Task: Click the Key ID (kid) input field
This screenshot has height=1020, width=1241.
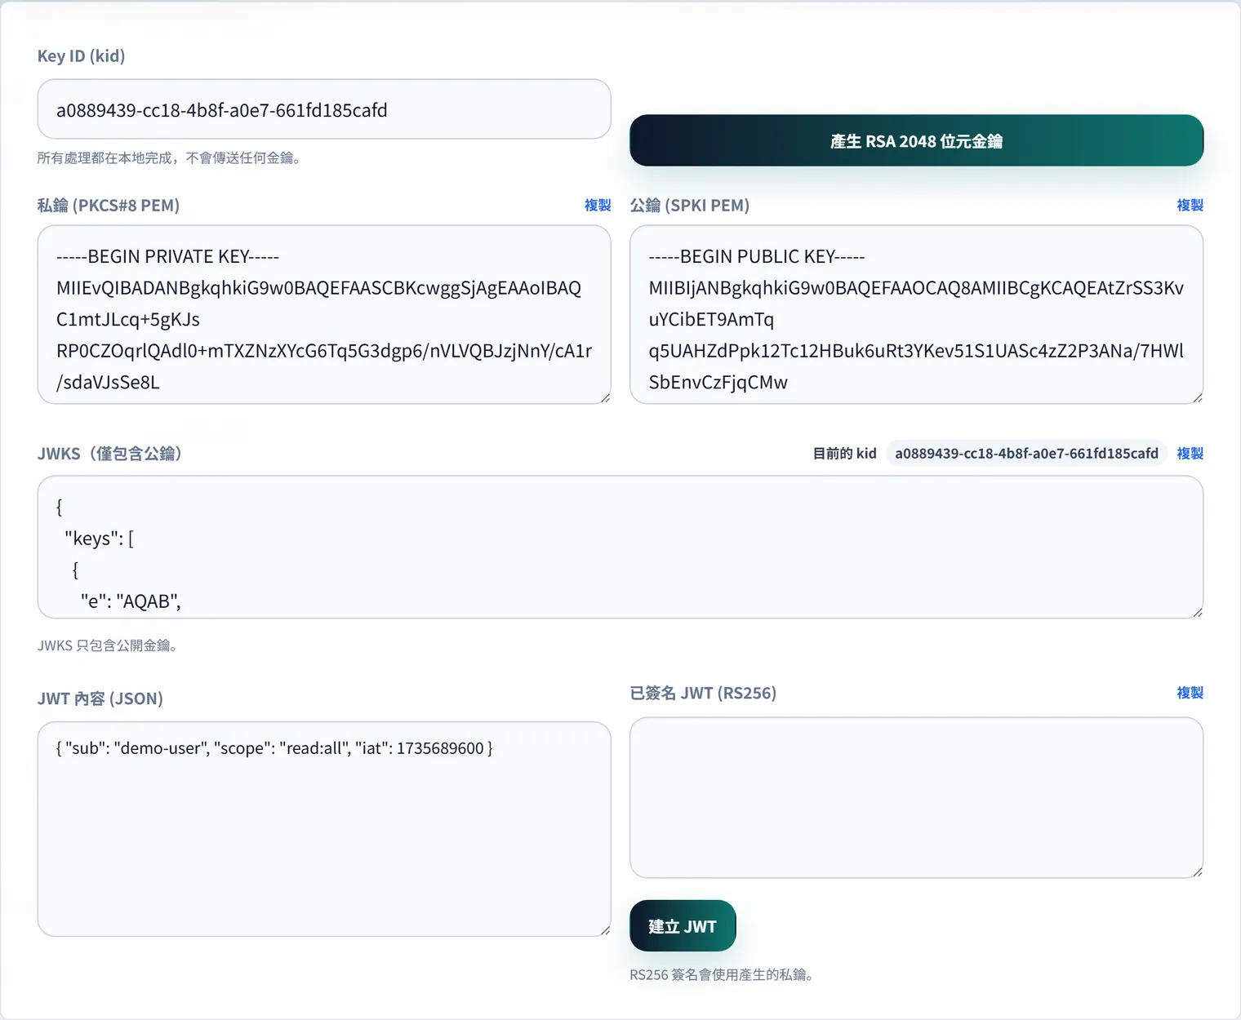Action: click(324, 109)
